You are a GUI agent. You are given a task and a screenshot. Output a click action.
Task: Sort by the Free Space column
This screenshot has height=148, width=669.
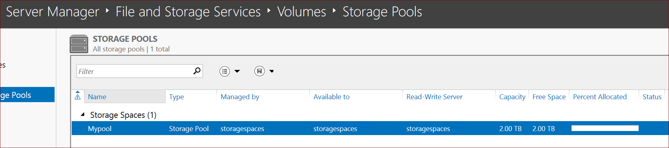[x=549, y=97]
